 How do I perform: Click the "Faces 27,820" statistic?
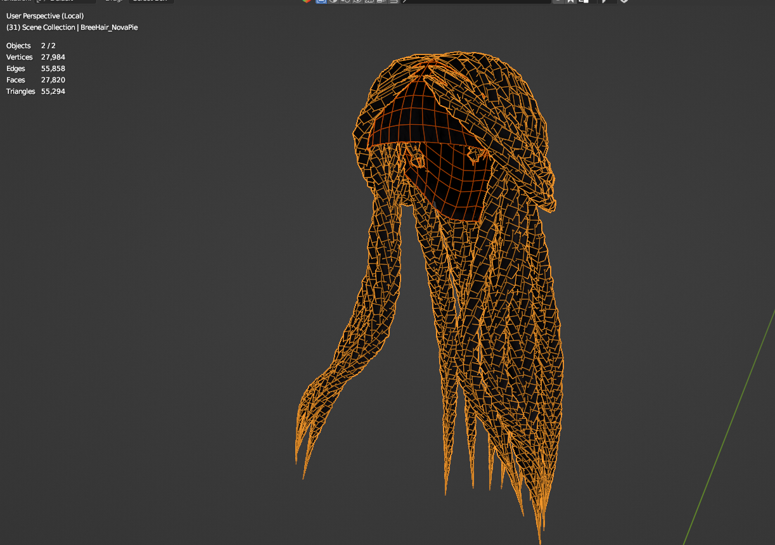tap(35, 80)
